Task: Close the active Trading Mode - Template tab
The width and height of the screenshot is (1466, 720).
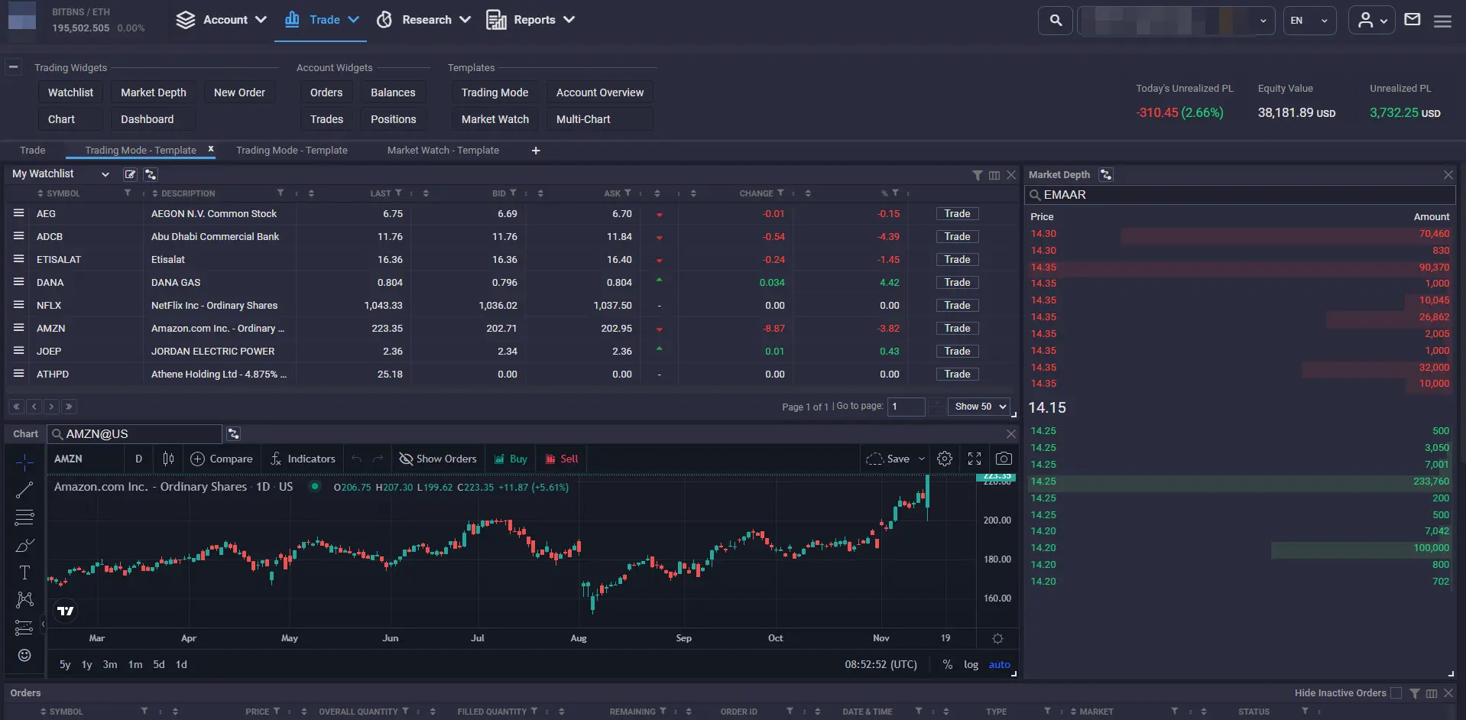Action: [x=211, y=149]
